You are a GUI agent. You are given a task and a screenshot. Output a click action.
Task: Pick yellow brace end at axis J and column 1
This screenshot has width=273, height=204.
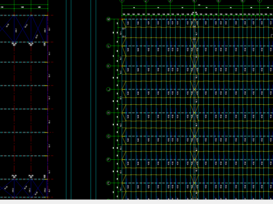click(122, 90)
